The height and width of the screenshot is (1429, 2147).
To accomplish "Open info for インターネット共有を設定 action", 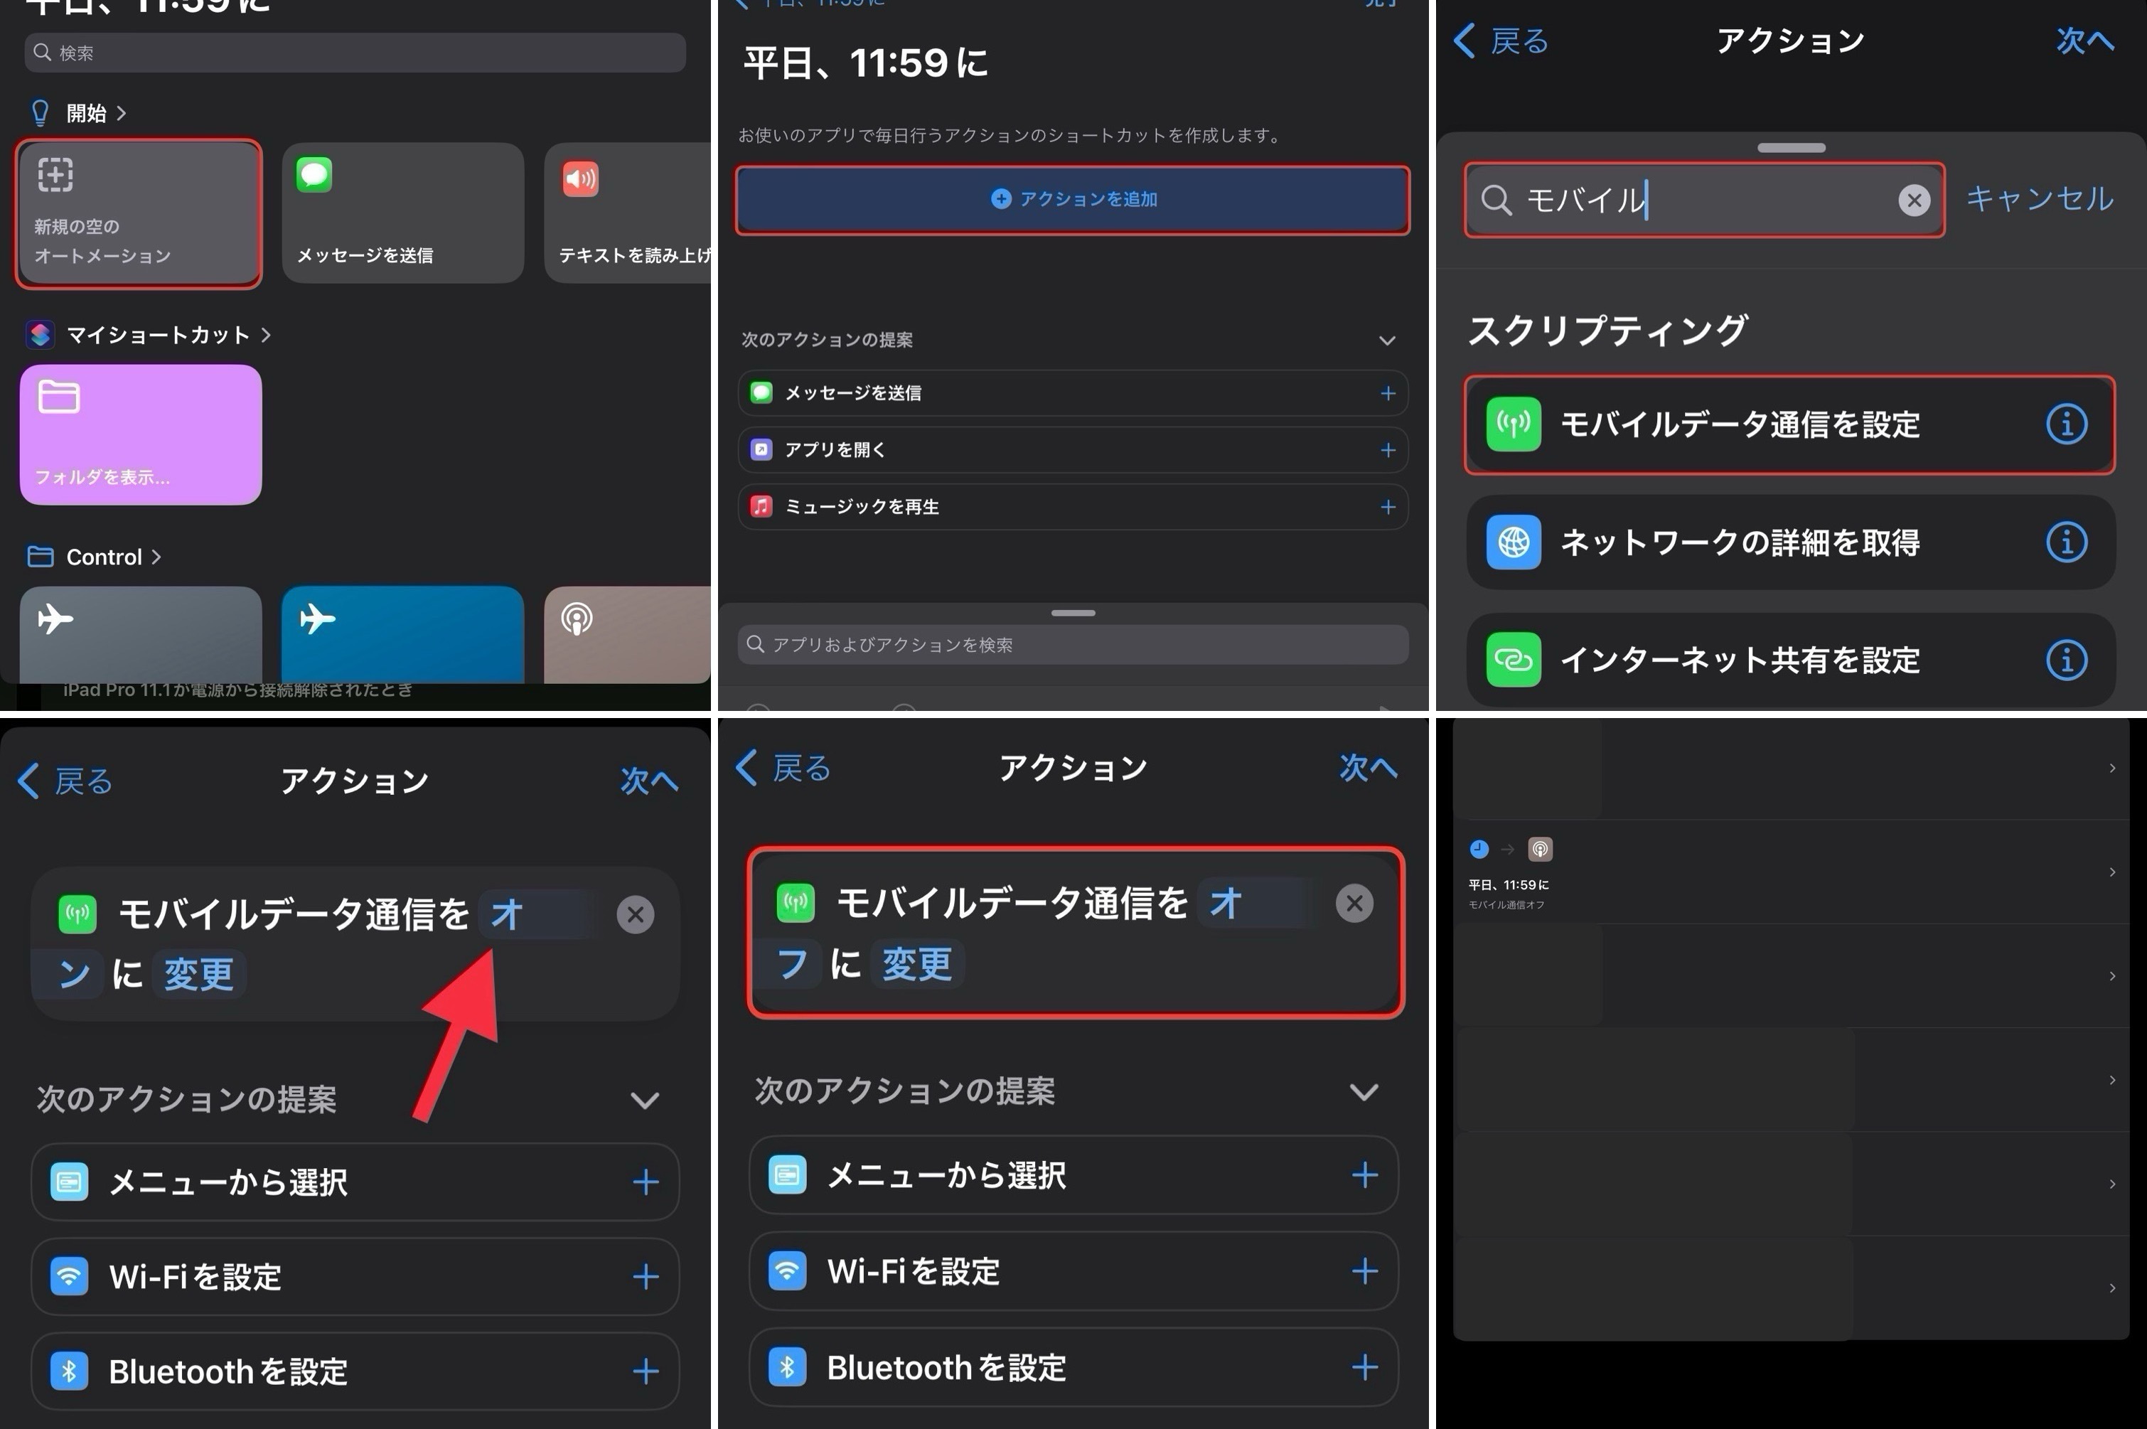I will 2066,659.
